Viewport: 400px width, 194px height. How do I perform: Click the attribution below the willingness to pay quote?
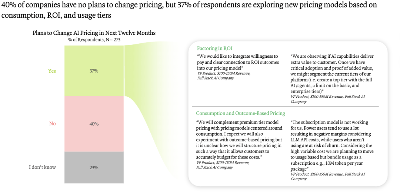[223, 76]
